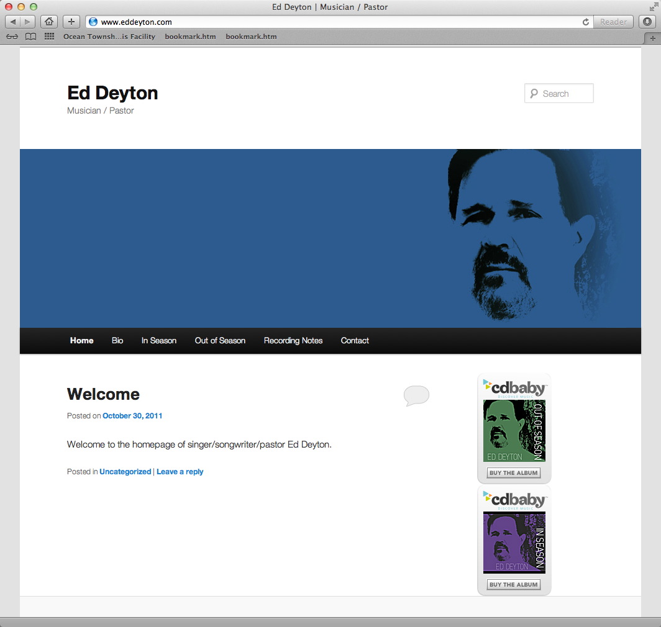Open the Uncategorized category link
The width and height of the screenshot is (661, 627).
coord(125,472)
